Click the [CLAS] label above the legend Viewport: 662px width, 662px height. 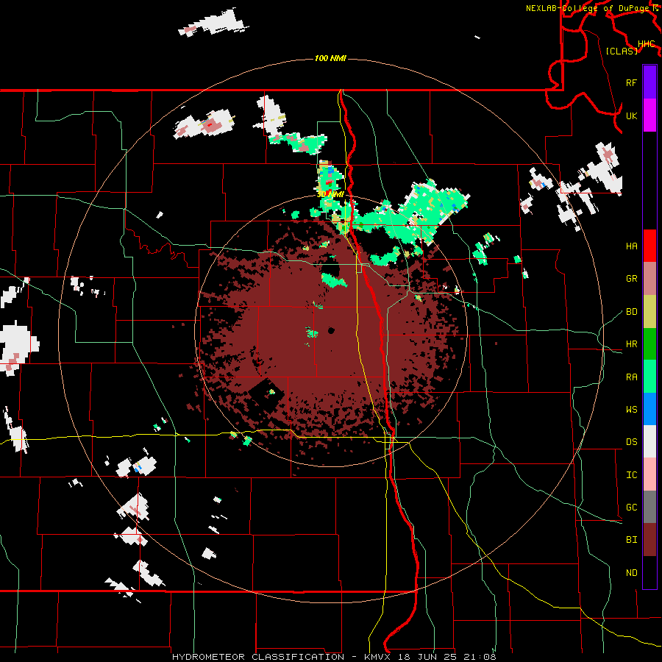click(x=622, y=51)
